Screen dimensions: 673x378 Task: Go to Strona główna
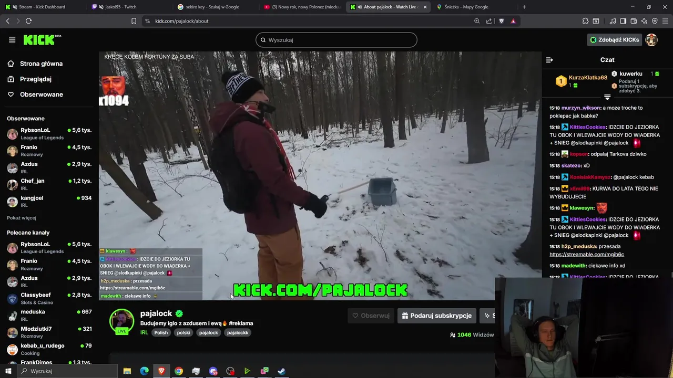[41, 64]
